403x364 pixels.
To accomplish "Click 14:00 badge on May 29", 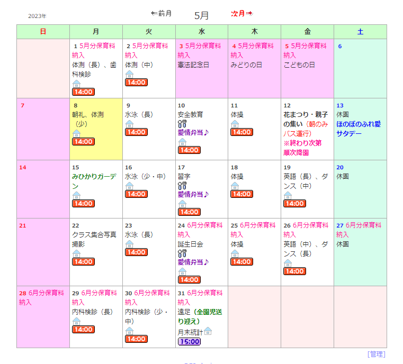I will [83, 329].
